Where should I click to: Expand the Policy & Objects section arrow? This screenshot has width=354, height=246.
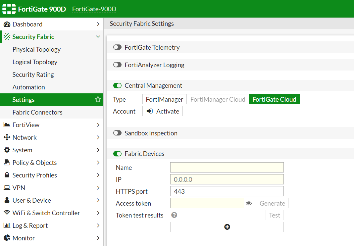click(x=98, y=163)
